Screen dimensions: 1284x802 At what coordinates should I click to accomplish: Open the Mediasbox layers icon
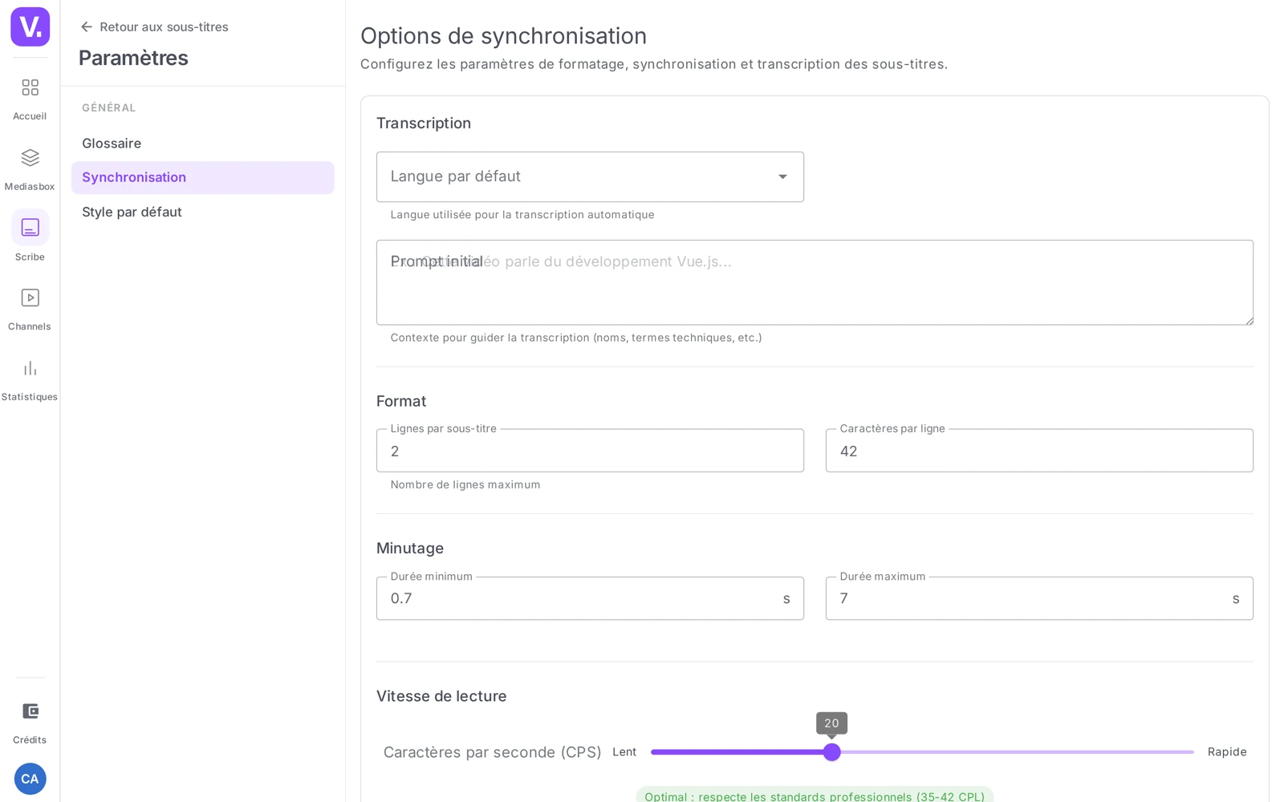30,157
